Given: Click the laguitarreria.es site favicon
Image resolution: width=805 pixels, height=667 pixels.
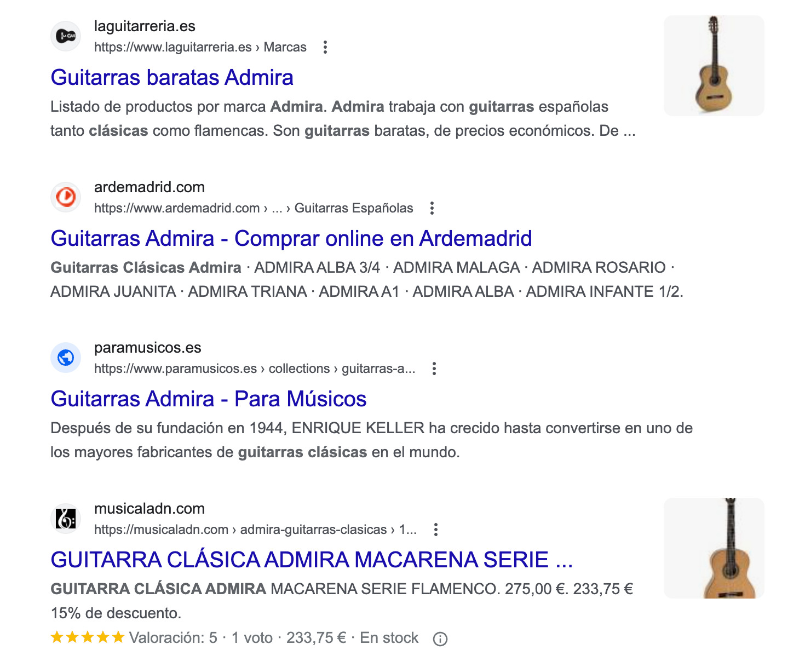Looking at the screenshot, I should pos(66,36).
